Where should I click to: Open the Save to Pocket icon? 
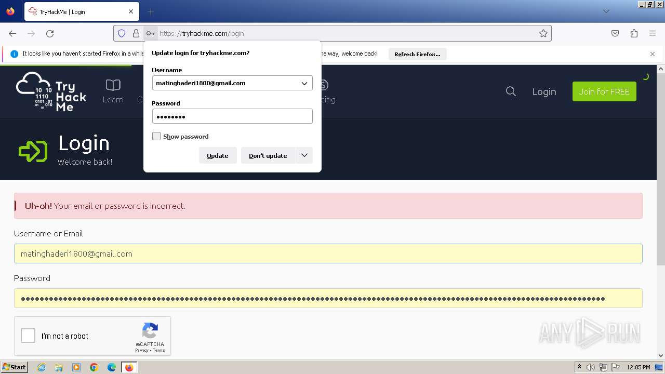tap(615, 33)
